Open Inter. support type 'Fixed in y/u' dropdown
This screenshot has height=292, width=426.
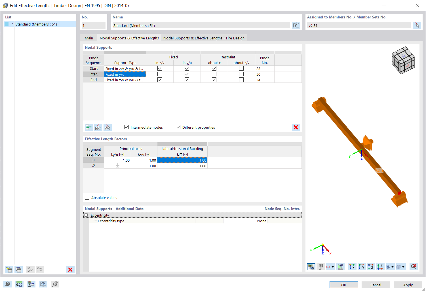pyautogui.click(x=125, y=74)
